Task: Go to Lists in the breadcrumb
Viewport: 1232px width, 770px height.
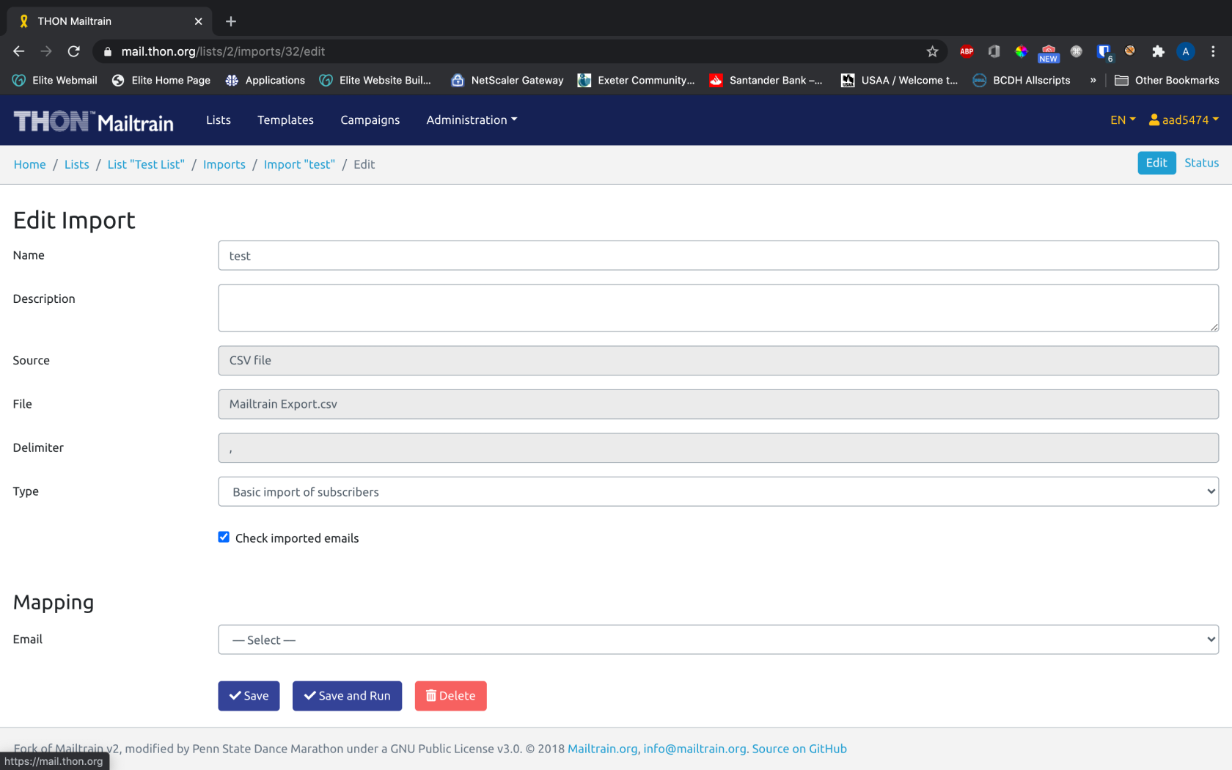Action: tap(76, 164)
